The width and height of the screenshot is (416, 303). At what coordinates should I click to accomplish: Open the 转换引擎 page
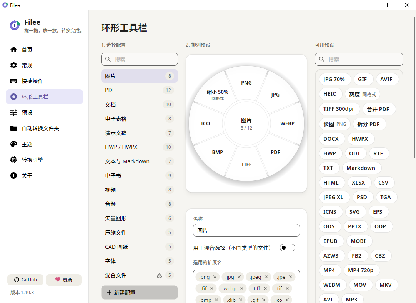click(44, 160)
